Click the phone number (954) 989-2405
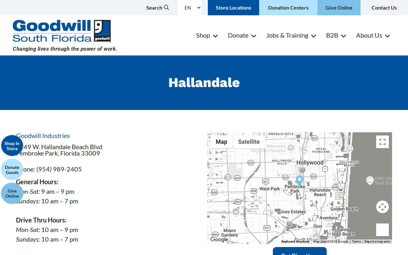This screenshot has height=255, width=408. point(59,169)
